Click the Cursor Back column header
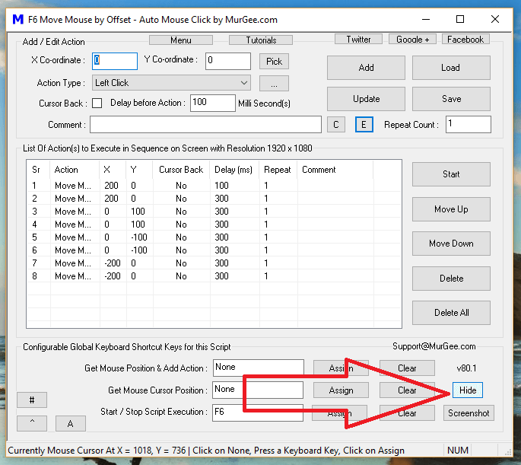521x465 pixels. 181,170
